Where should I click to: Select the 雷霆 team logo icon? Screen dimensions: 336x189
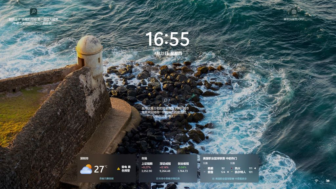coord(204,172)
